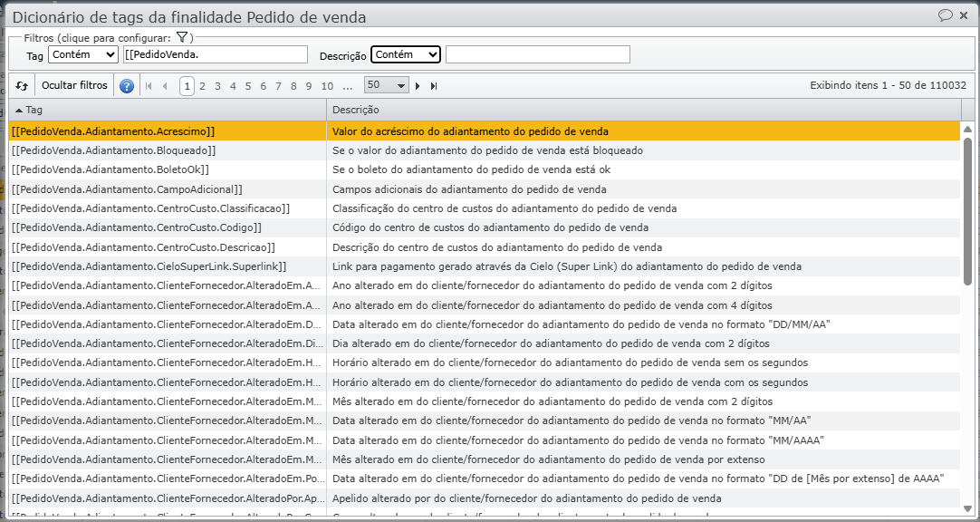
Task: Open the blue help question-mark icon
Action: point(127,86)
